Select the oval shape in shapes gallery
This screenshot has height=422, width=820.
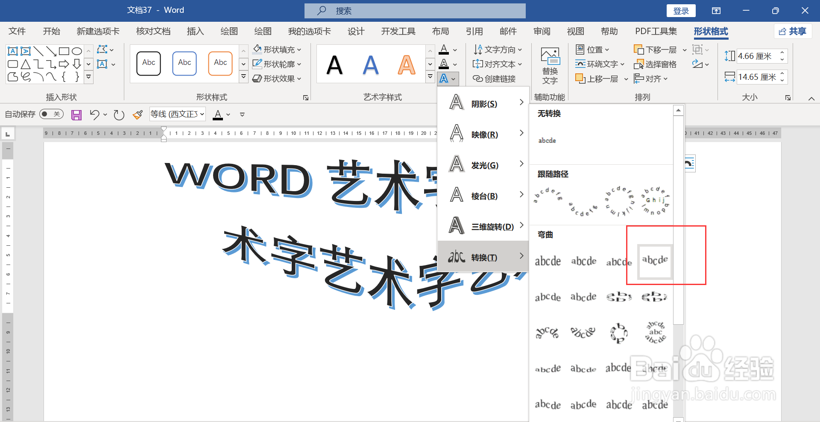77,52
